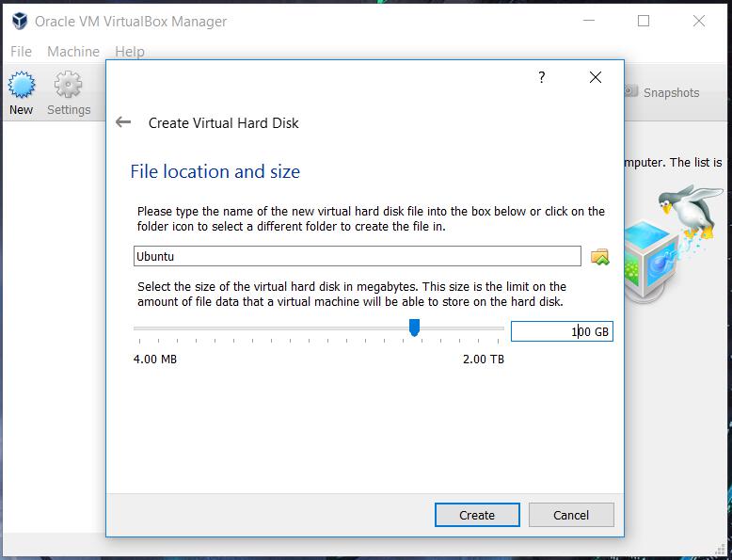Click the 2.00 TB maximum label

(484, 360)
